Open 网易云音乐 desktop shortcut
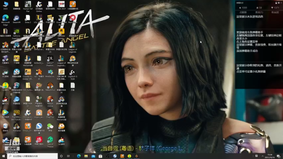 click(x=39, y=141)
